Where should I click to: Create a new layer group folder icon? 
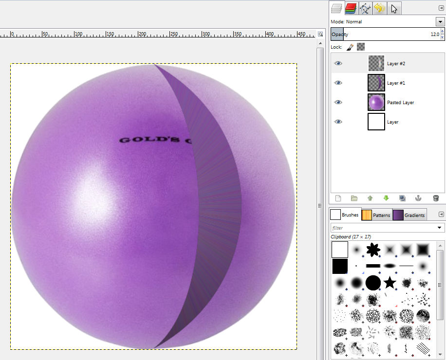tap(354, 198)
